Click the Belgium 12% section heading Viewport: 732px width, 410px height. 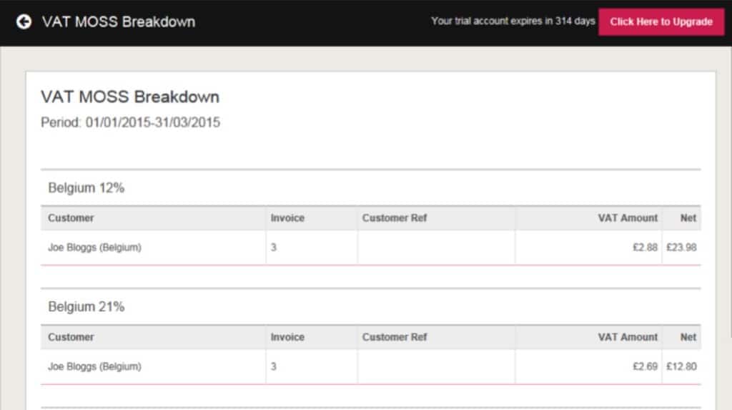pyautogui.click(x=86, y=188)
